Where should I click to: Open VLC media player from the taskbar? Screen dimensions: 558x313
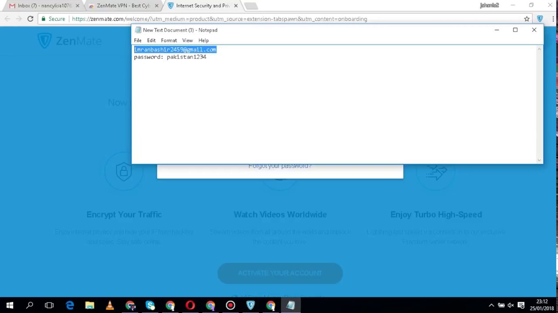tap(110, 305)
